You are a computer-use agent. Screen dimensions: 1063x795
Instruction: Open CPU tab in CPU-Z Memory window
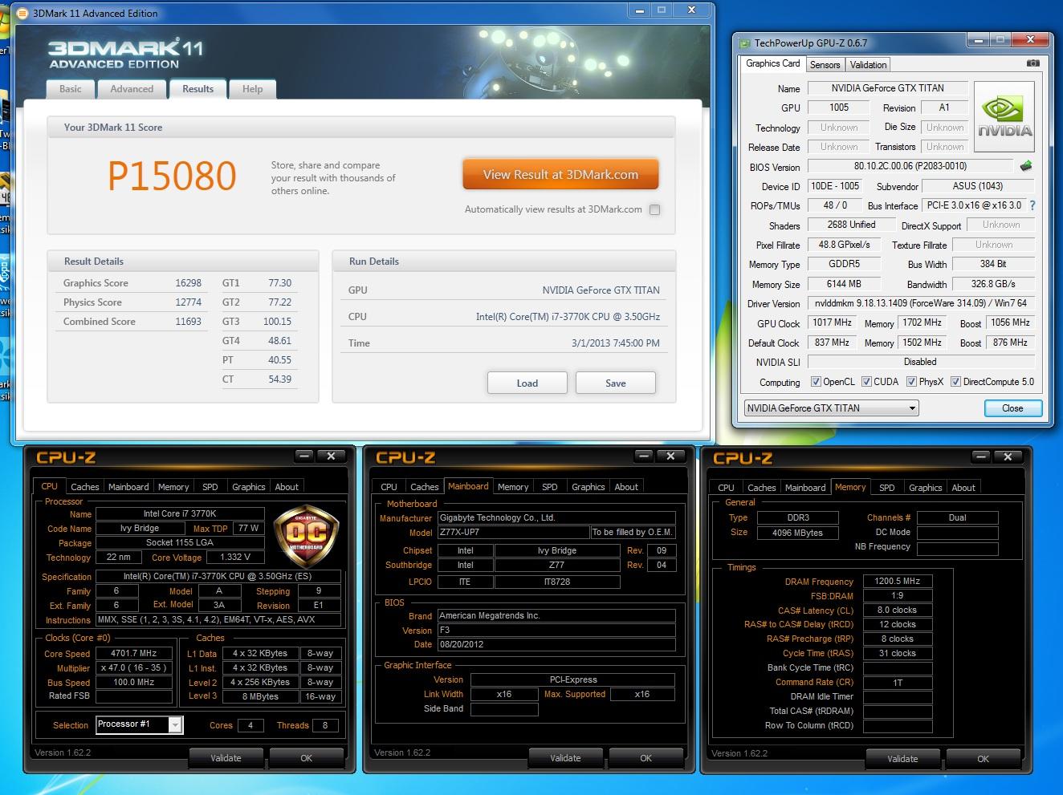coord(726,488)
